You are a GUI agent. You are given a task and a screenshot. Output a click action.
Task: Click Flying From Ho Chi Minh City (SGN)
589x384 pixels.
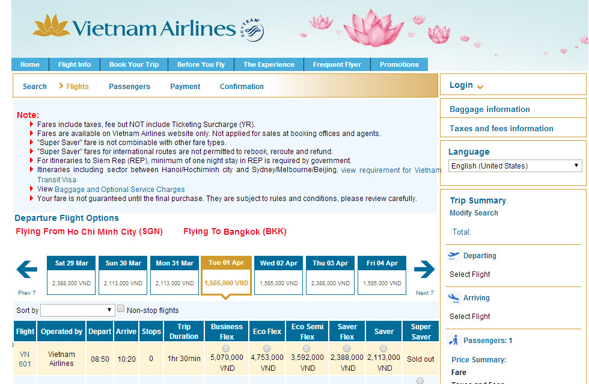[x=89, y=232]
